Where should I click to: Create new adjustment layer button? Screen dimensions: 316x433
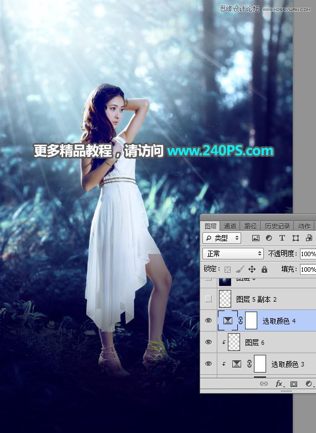click(x=309, y=384)
